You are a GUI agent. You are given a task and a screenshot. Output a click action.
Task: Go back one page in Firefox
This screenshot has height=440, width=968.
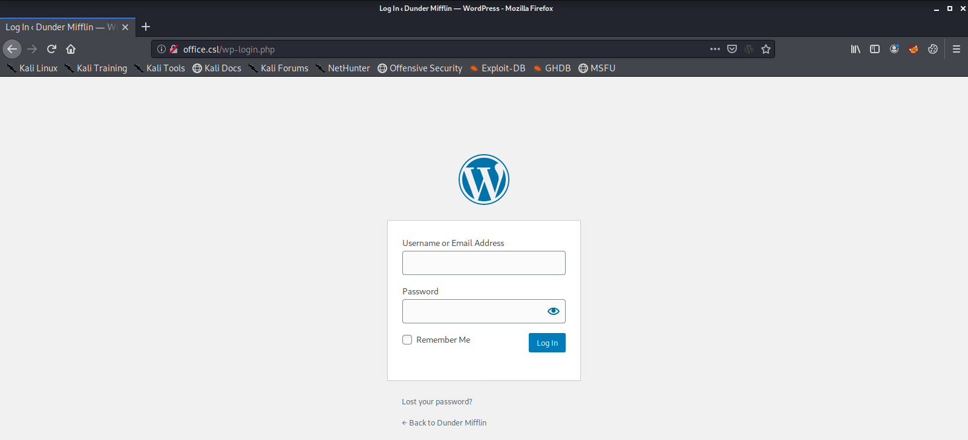(x=12, y=49)
